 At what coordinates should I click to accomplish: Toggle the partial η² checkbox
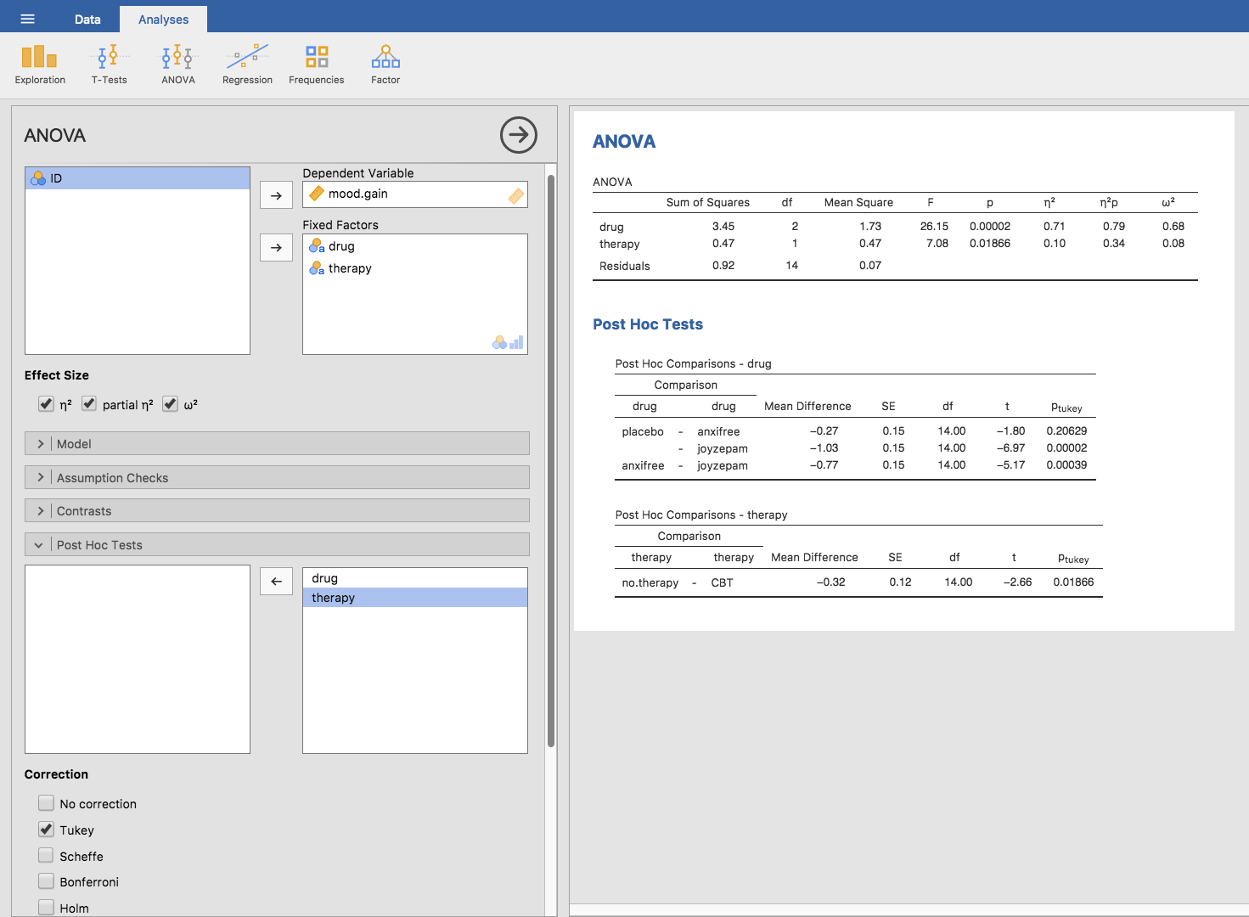pos(89,404)
